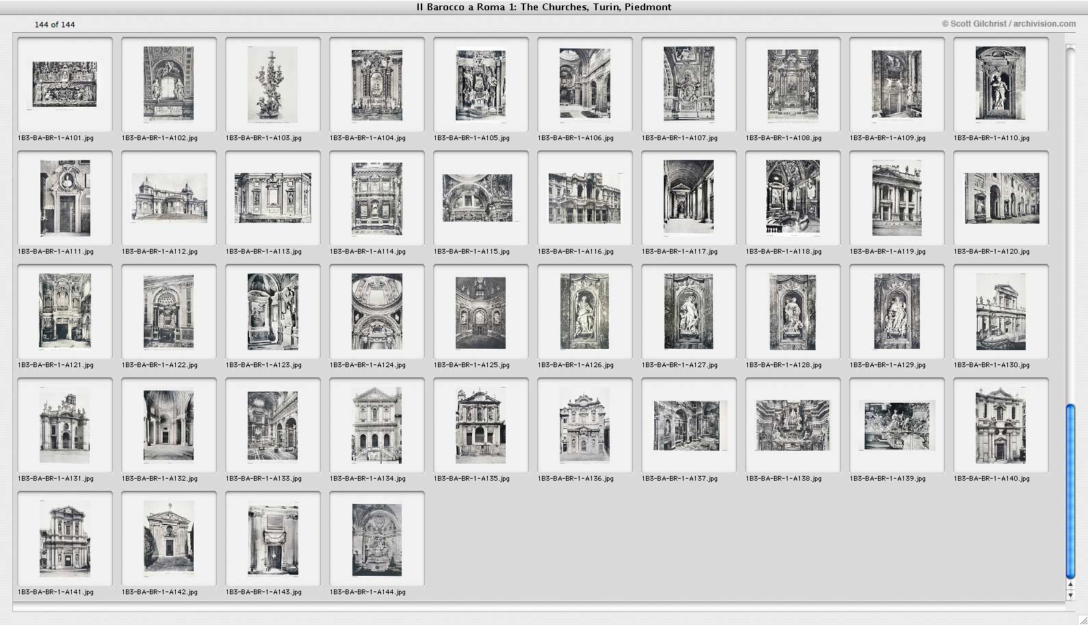Select thumbnail 1B3-BA-BR-1-A141.jpg
The width and height of the screenshot is (1088, 625).
(x=65, y=538)
